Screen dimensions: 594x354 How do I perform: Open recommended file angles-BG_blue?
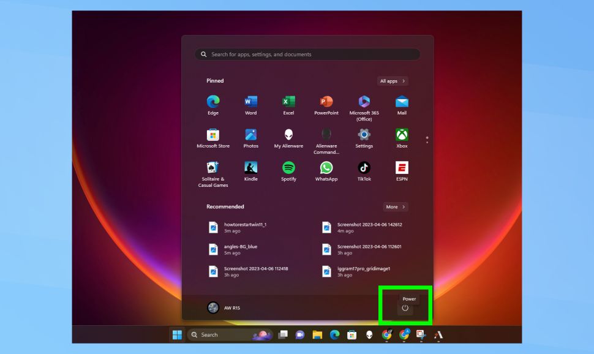tap(233, 249)
